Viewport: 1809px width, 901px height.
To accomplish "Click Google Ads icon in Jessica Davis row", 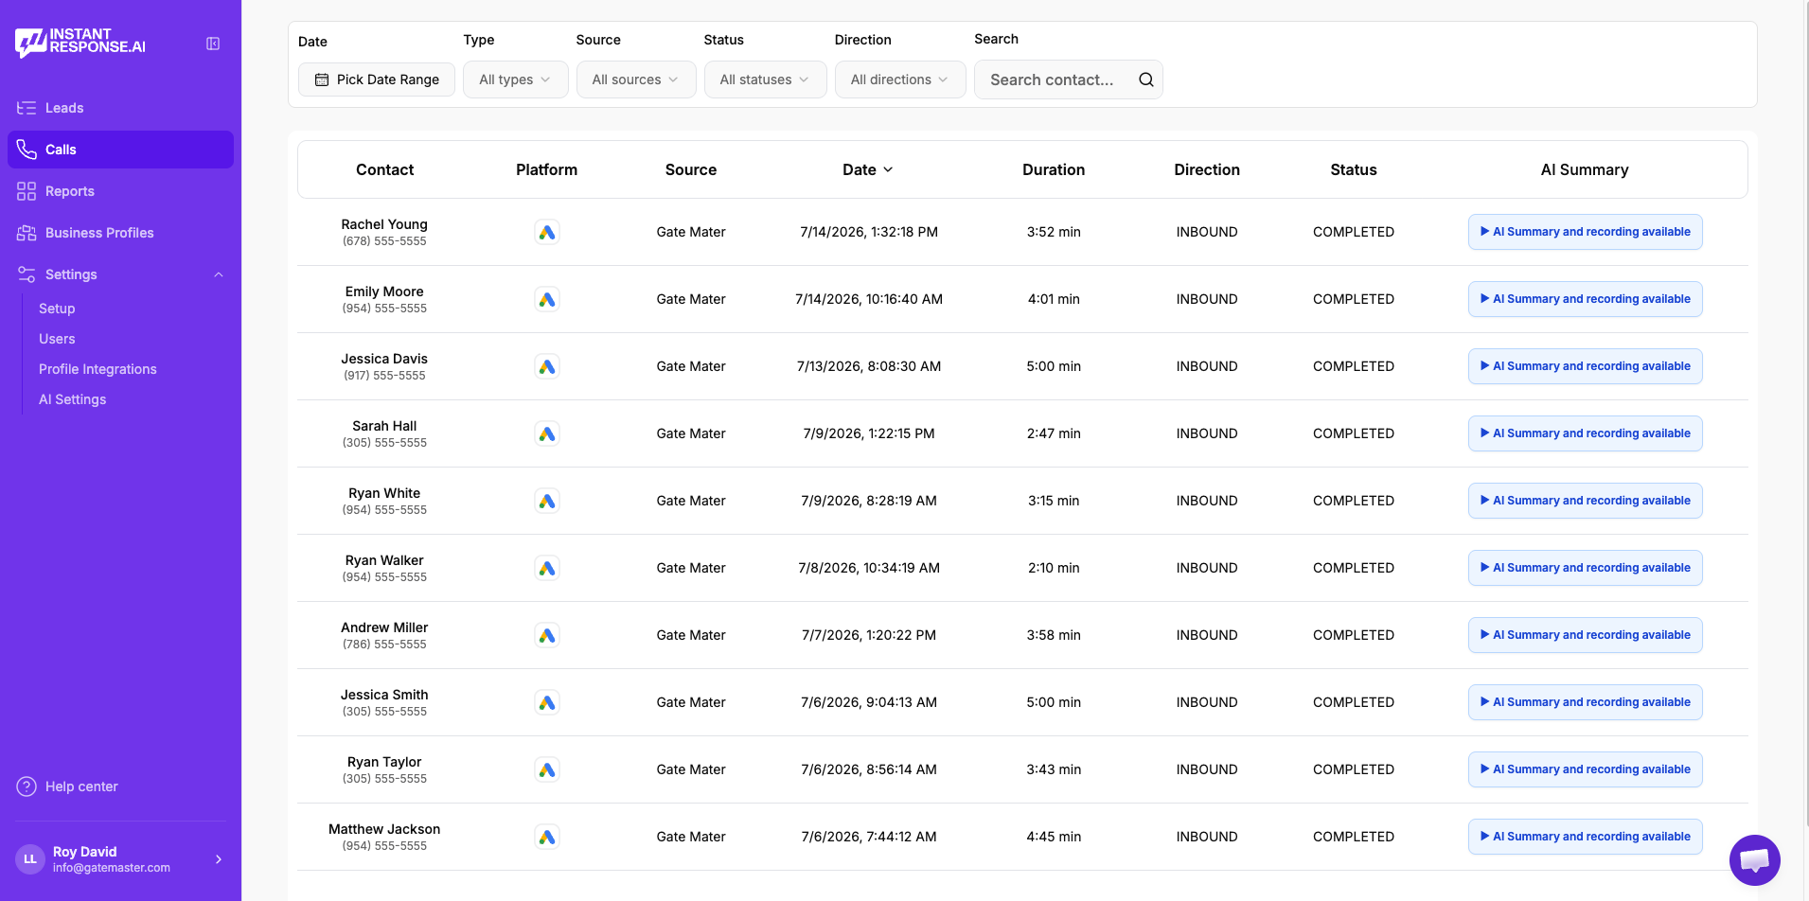I will click(x=547, y=366).
